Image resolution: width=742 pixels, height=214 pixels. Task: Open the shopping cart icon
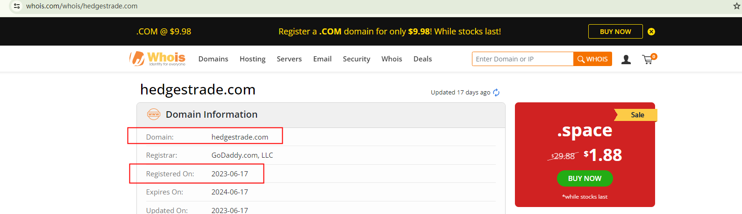tap(648, 60)
